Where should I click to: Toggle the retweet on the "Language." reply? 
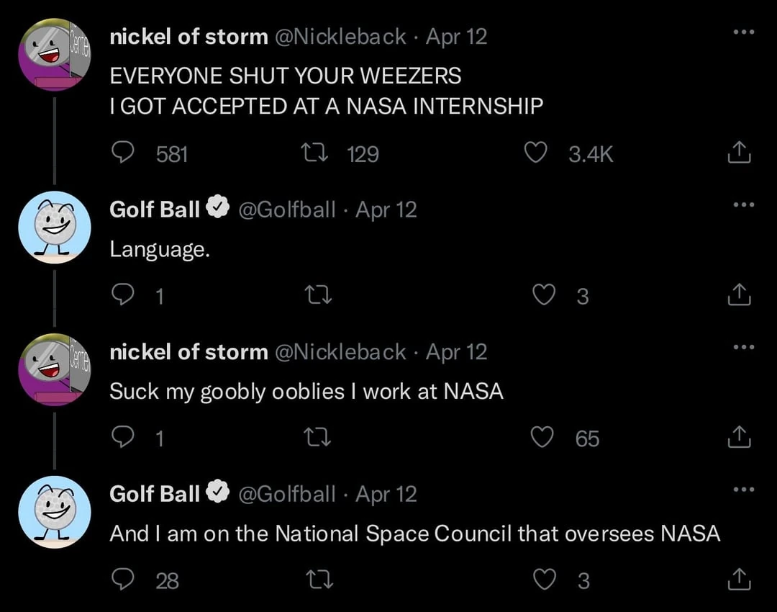click(317, 295)
